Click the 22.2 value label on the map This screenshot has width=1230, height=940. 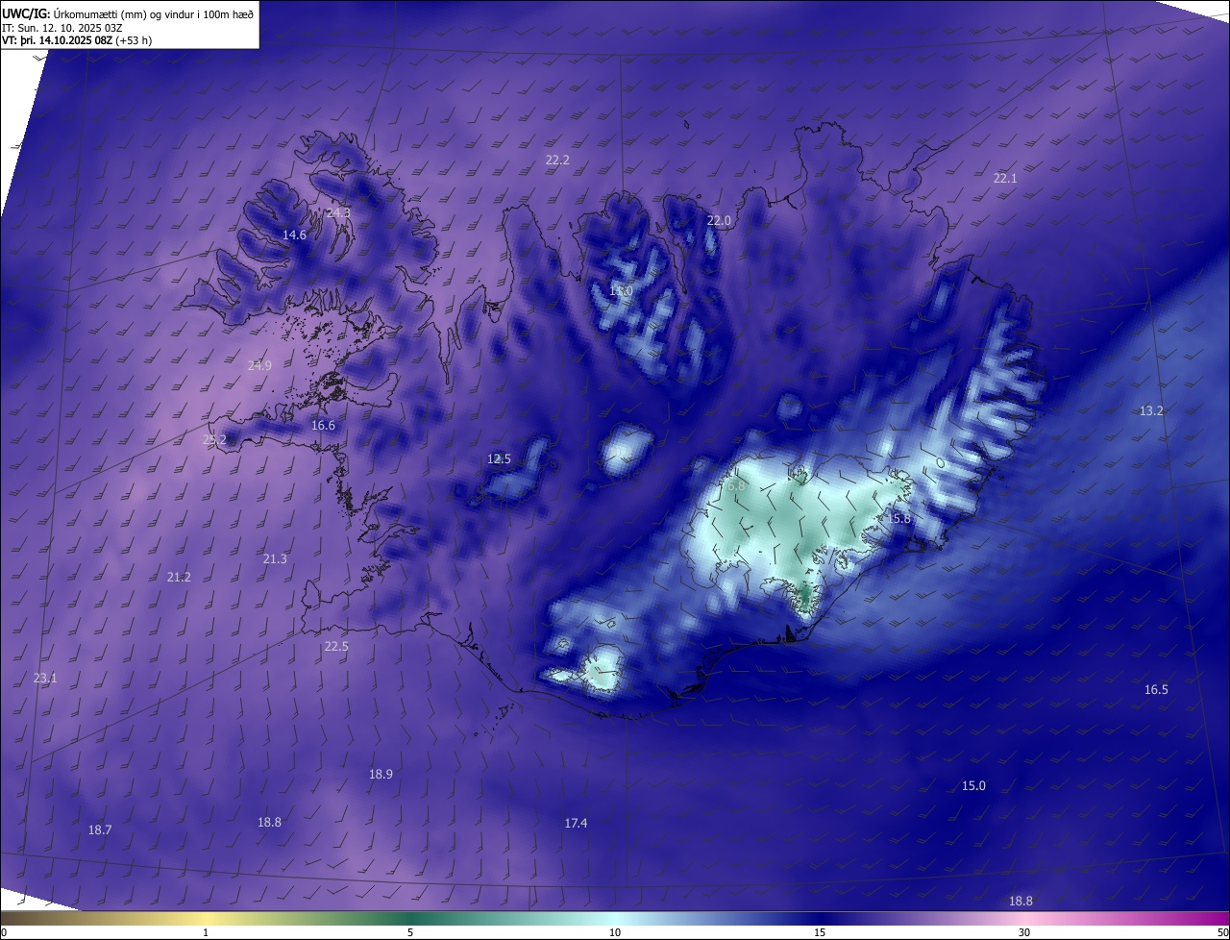tap(557, 160)
